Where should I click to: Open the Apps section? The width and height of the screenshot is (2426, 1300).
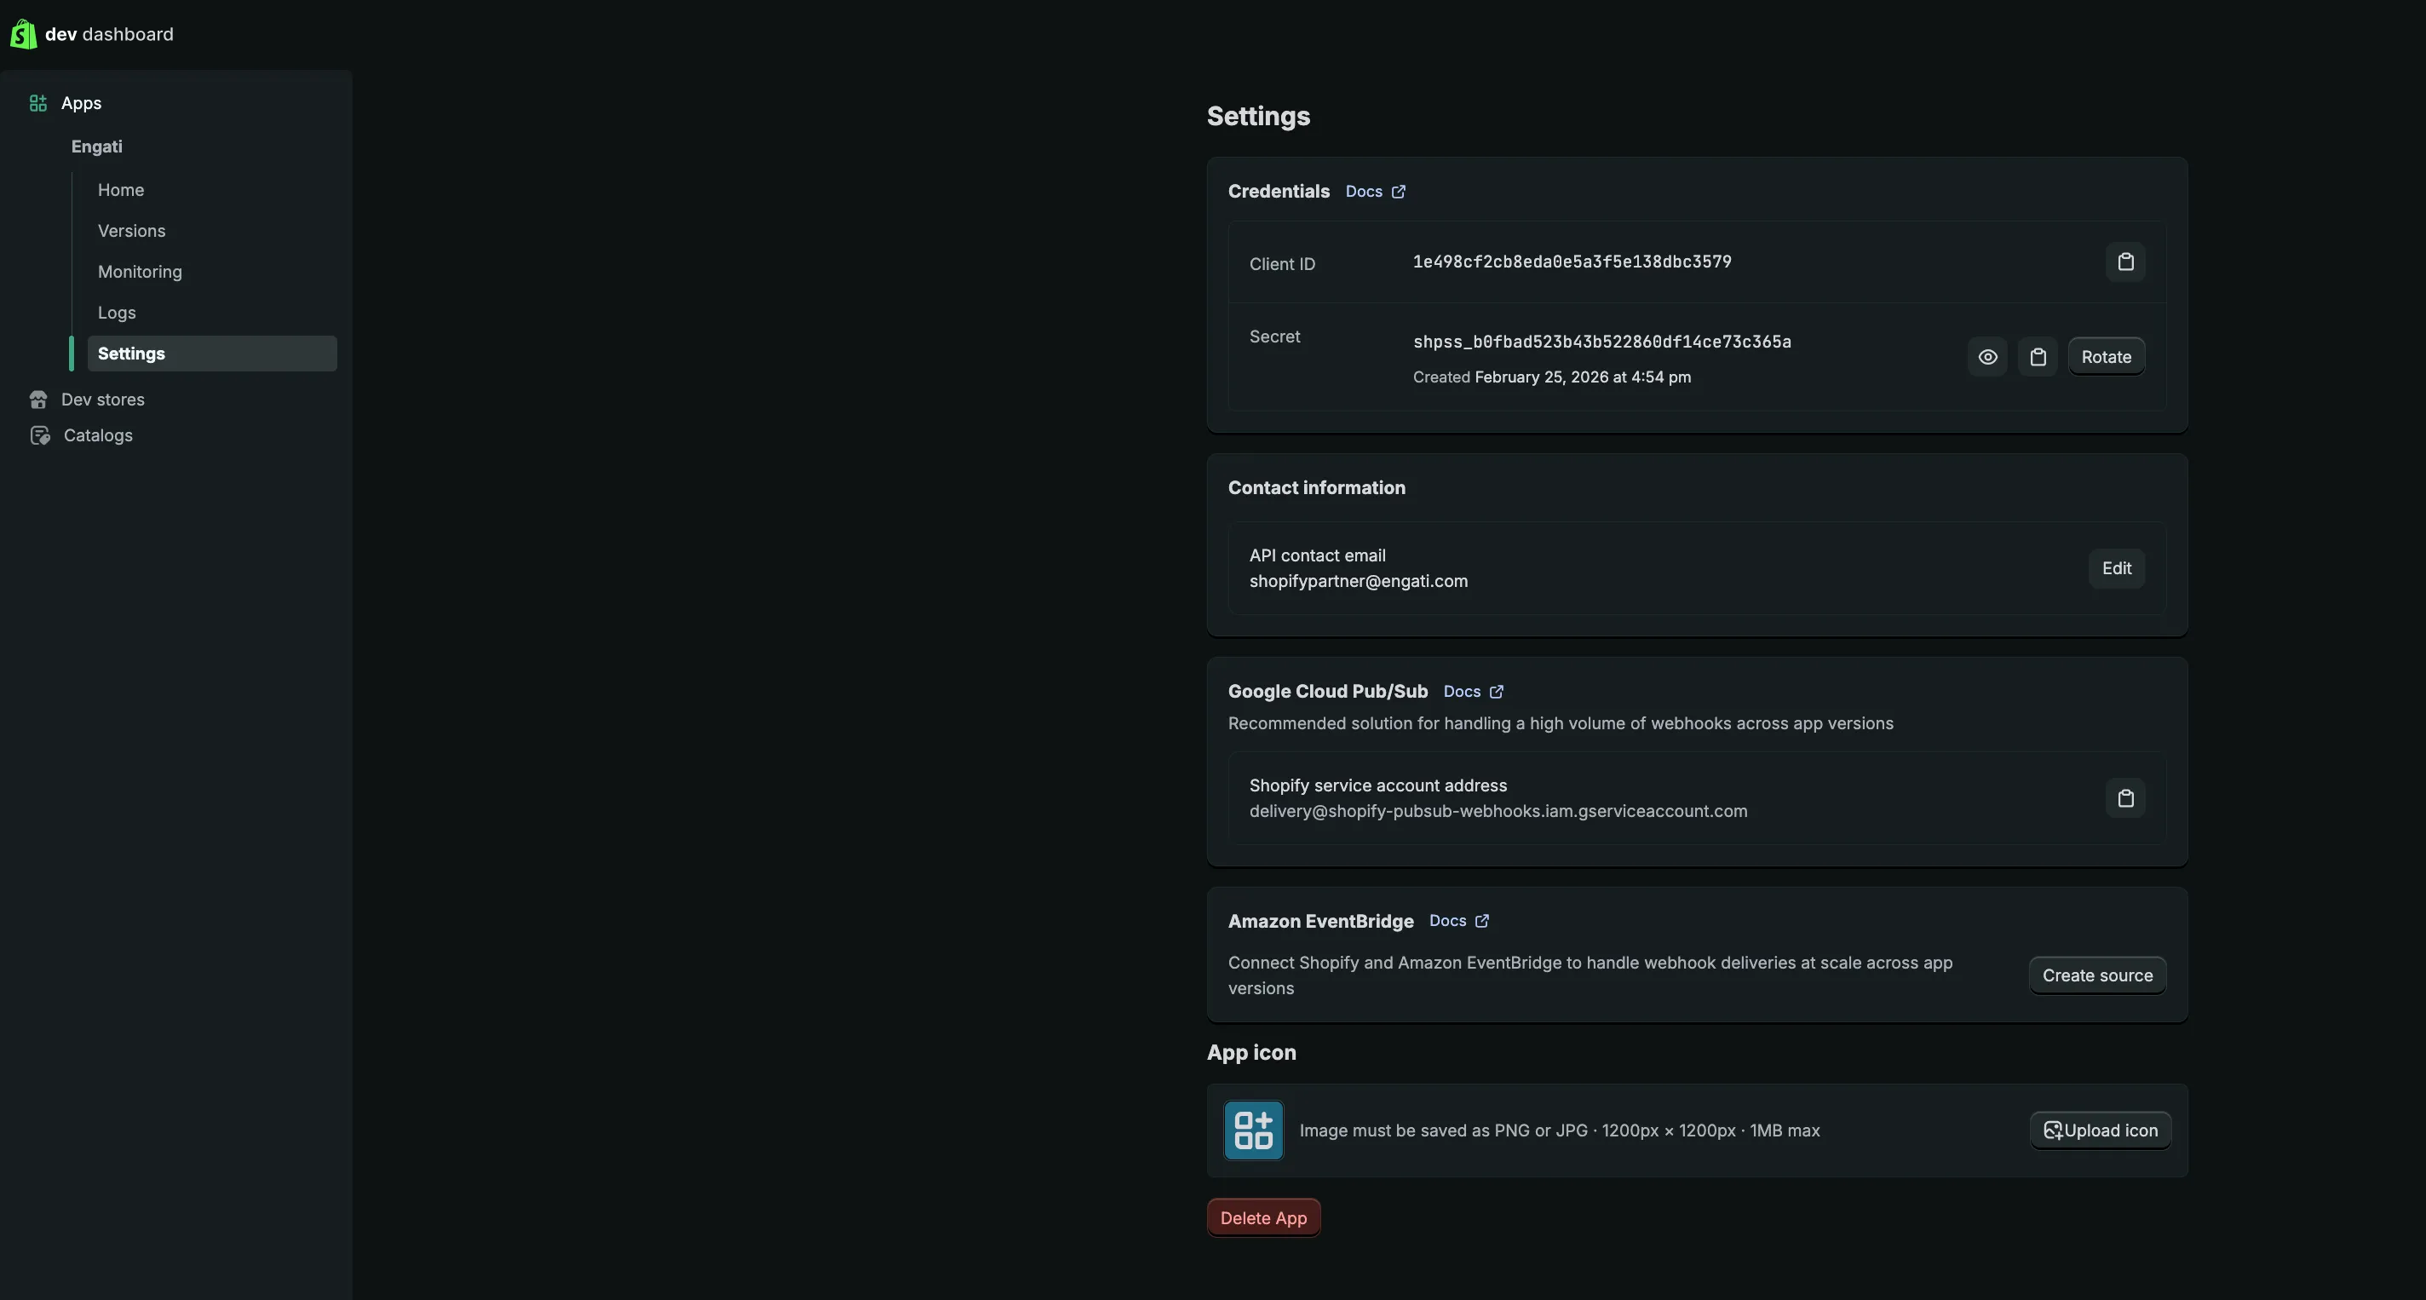click(81, 104)
